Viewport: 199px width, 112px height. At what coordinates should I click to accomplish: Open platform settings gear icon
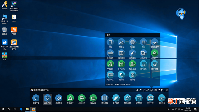[155, 90]
